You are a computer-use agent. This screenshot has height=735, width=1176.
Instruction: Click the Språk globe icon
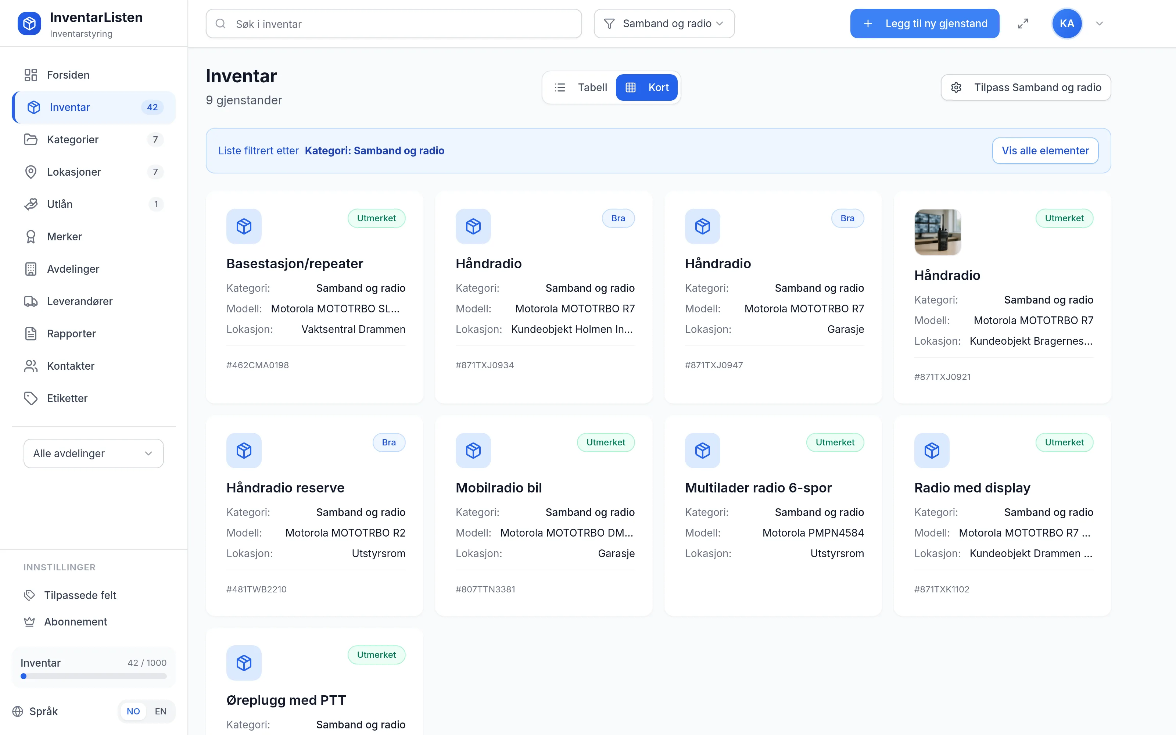(x=18, y=711)
